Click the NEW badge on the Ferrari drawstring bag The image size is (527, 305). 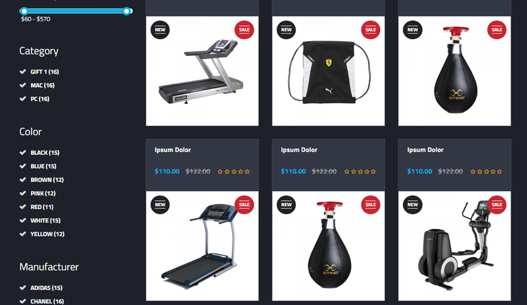[286, 30]
